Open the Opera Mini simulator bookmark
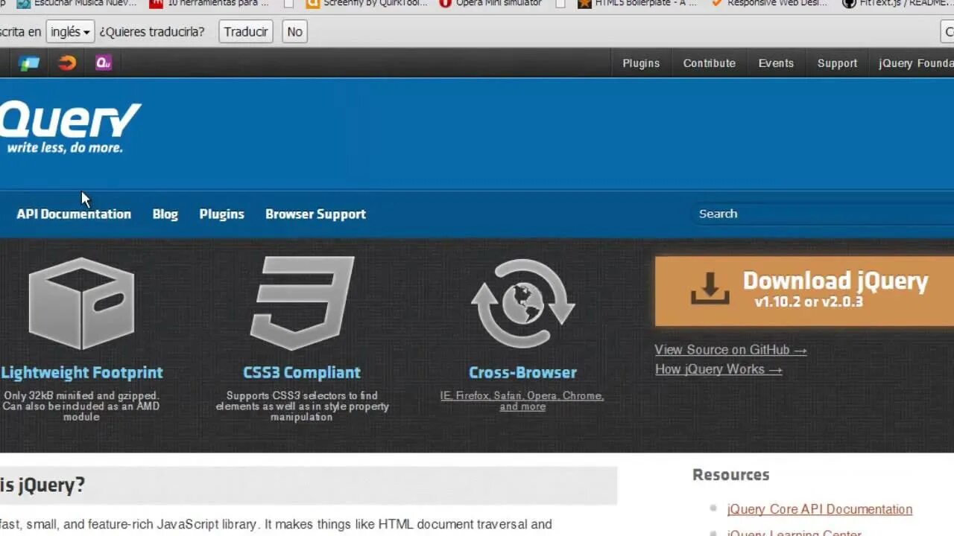 tap(490, 4)
